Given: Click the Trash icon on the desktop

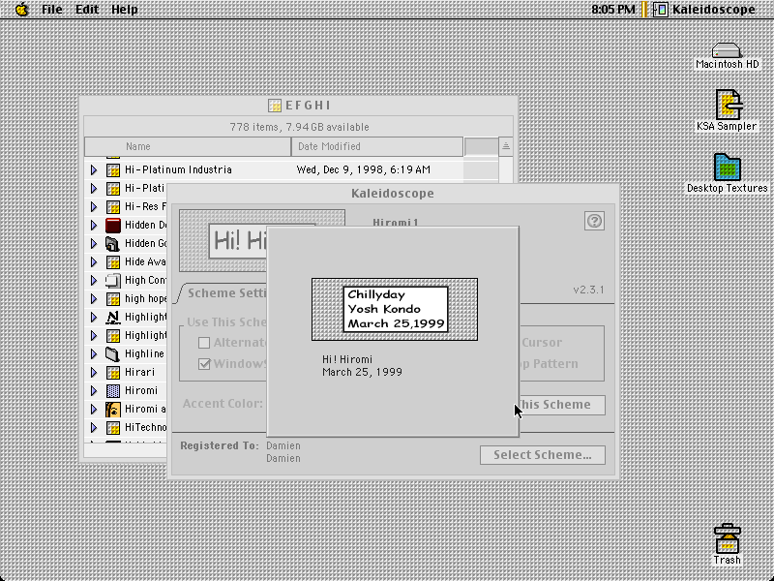Looking at the screenshot, I should 727,538.
